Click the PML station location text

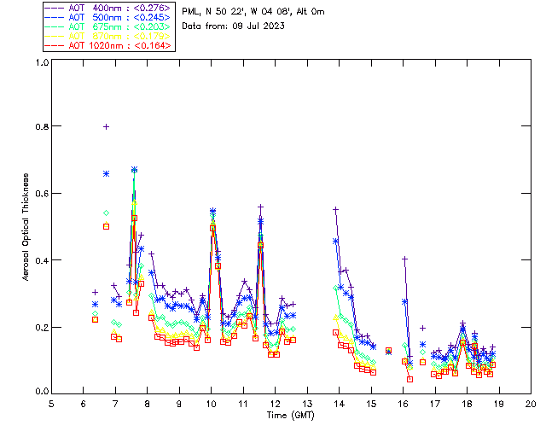pyautogui.click(x=253, y=12)
